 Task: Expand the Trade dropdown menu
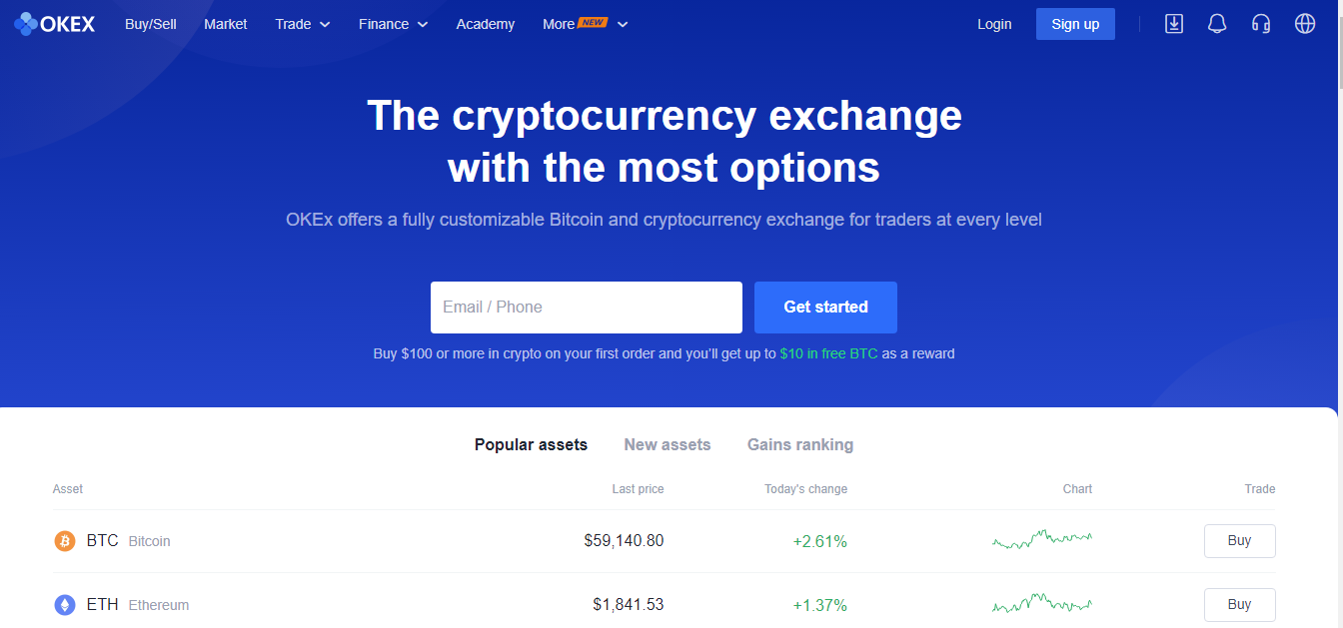point(303,24)
